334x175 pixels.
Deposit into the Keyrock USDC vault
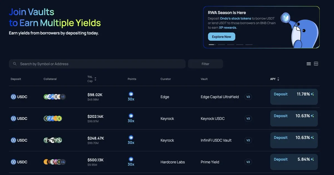pos(281,116)
